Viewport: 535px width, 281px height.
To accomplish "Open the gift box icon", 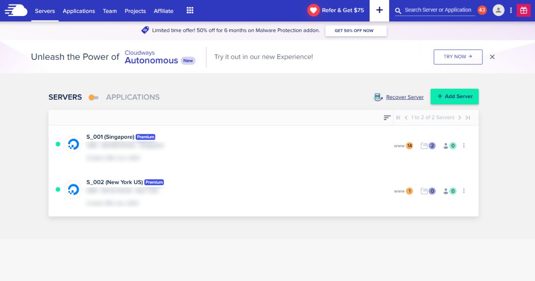I will 523,10.
